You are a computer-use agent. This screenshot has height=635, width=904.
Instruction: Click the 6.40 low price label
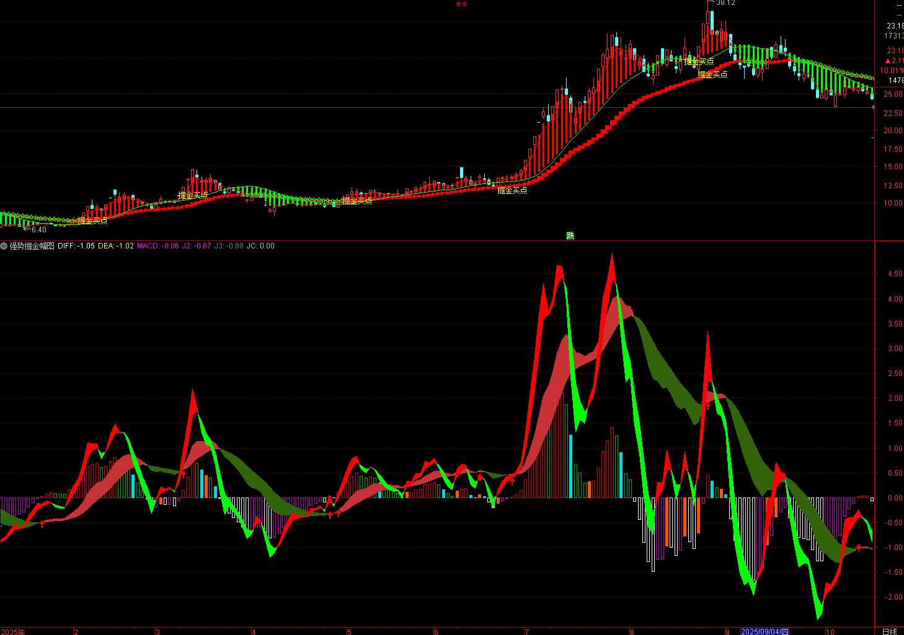click(x=38, y=230)
